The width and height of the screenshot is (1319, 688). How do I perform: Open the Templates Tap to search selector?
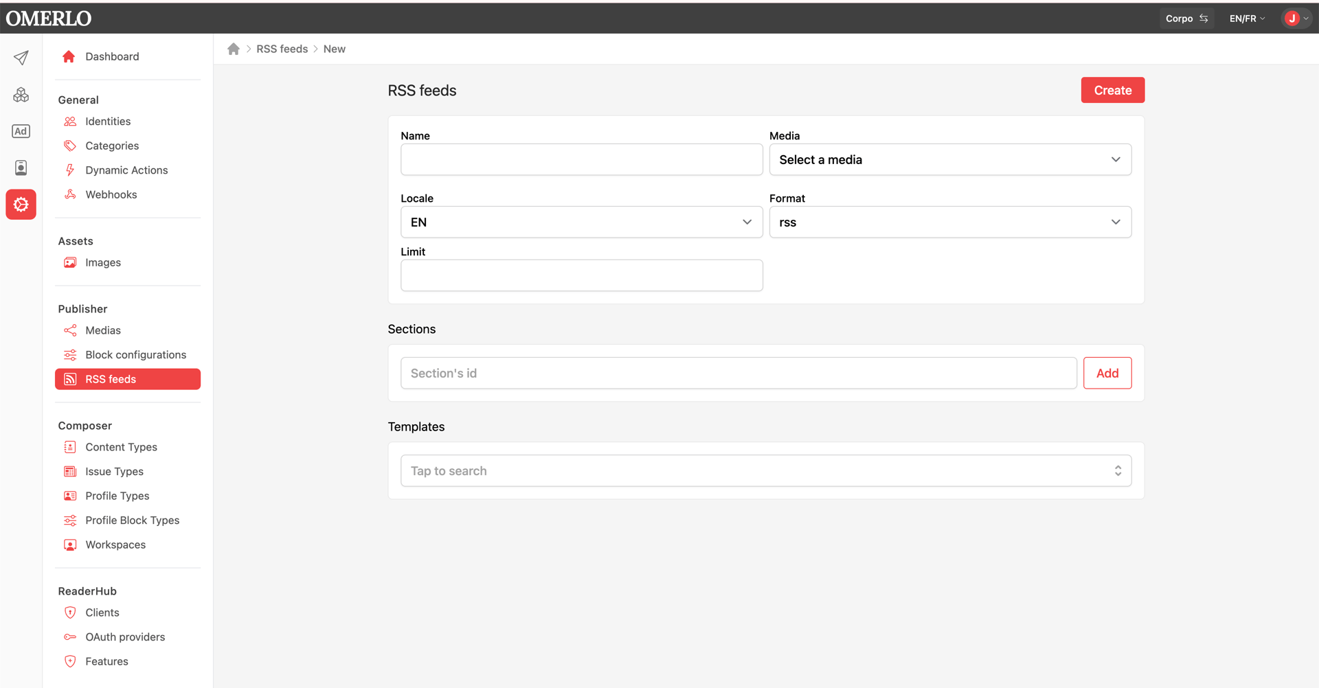click(766, 470)
